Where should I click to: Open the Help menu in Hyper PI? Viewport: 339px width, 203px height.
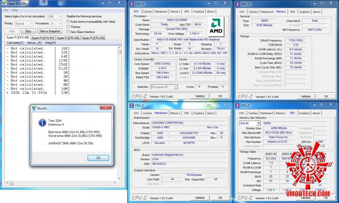pyautogui.click(x=15, y=10)
